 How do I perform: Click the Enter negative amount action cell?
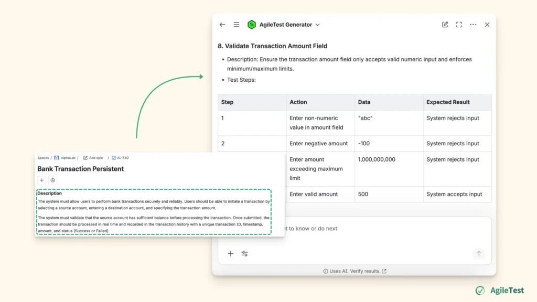pyautogui.click(x=320, y=144)
